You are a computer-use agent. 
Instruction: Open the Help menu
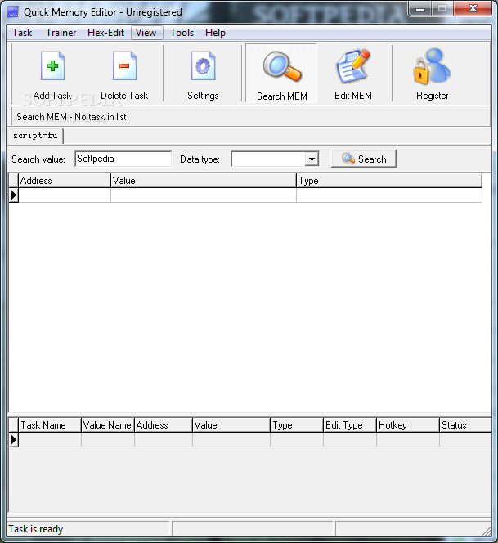tap(215, 33)
